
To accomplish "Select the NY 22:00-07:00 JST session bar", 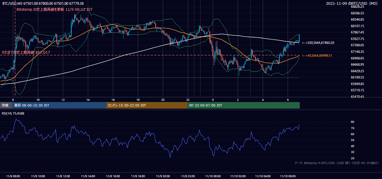I will (243, 105).
